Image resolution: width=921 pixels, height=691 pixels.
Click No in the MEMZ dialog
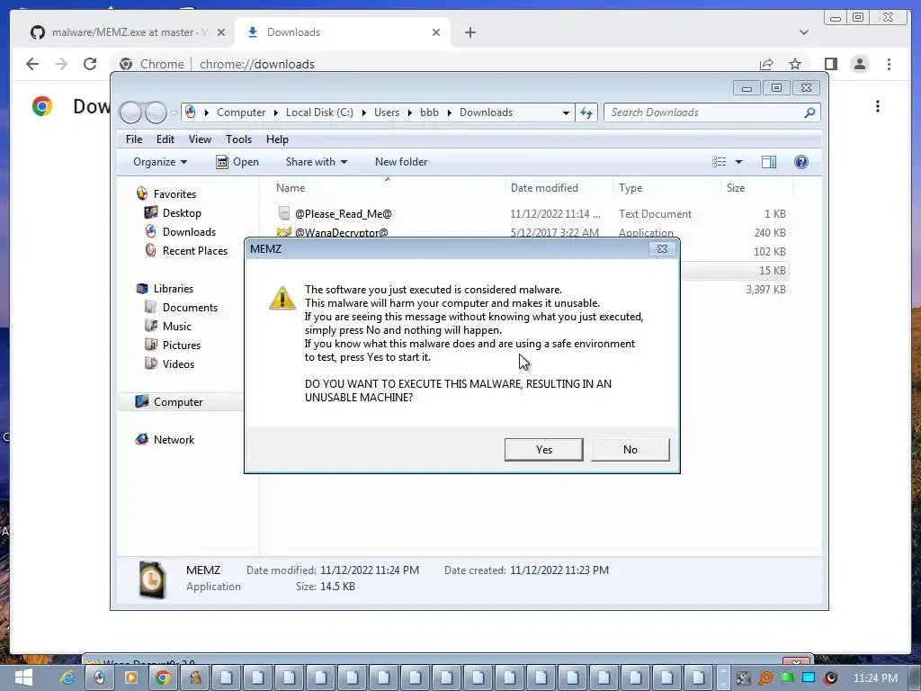tap(630, 450)
